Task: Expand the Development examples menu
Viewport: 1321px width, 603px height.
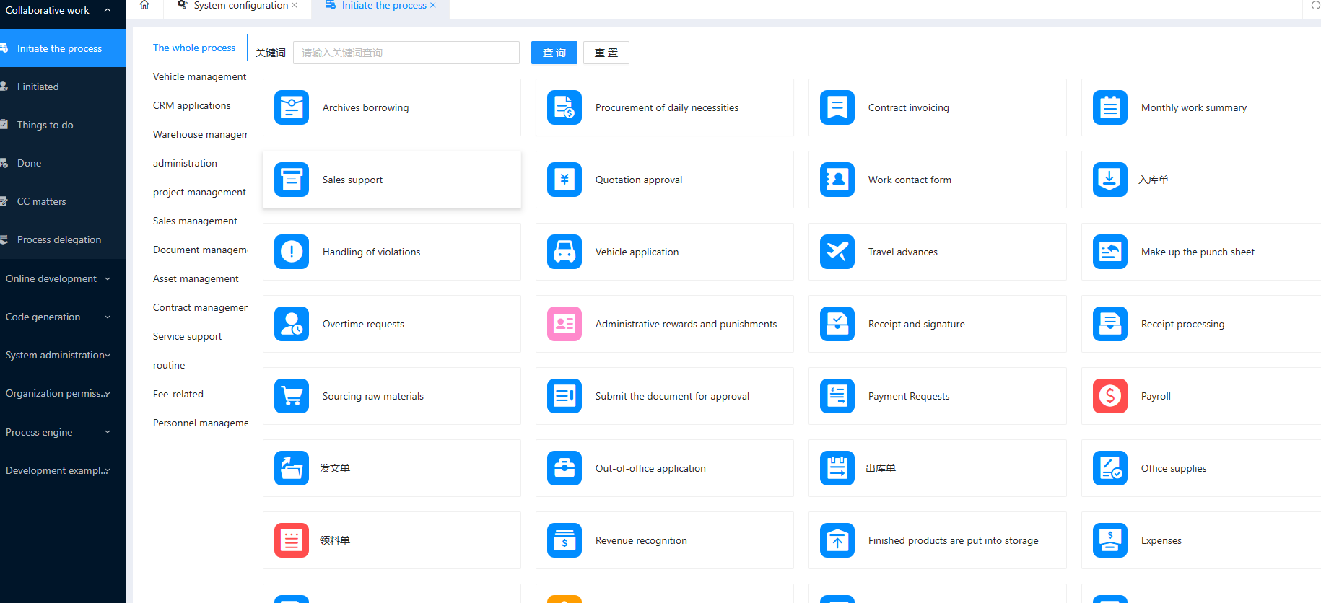Action: pos(63,470)
